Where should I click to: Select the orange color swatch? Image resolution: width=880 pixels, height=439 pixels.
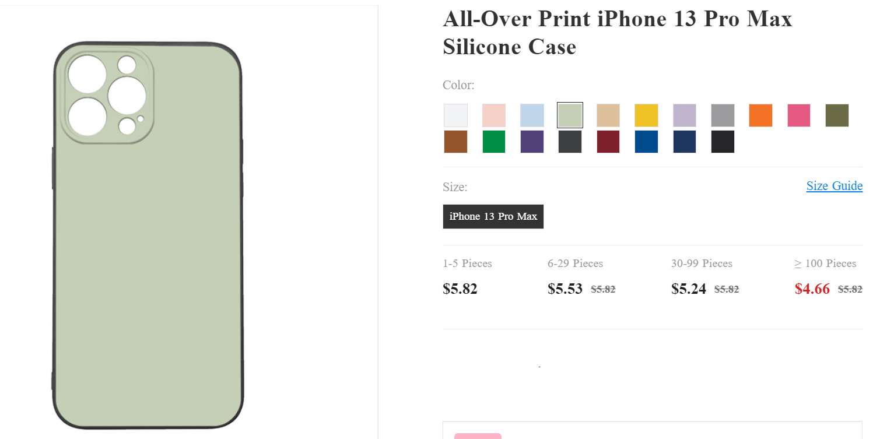pyautogui.click(x=760, y=115)
